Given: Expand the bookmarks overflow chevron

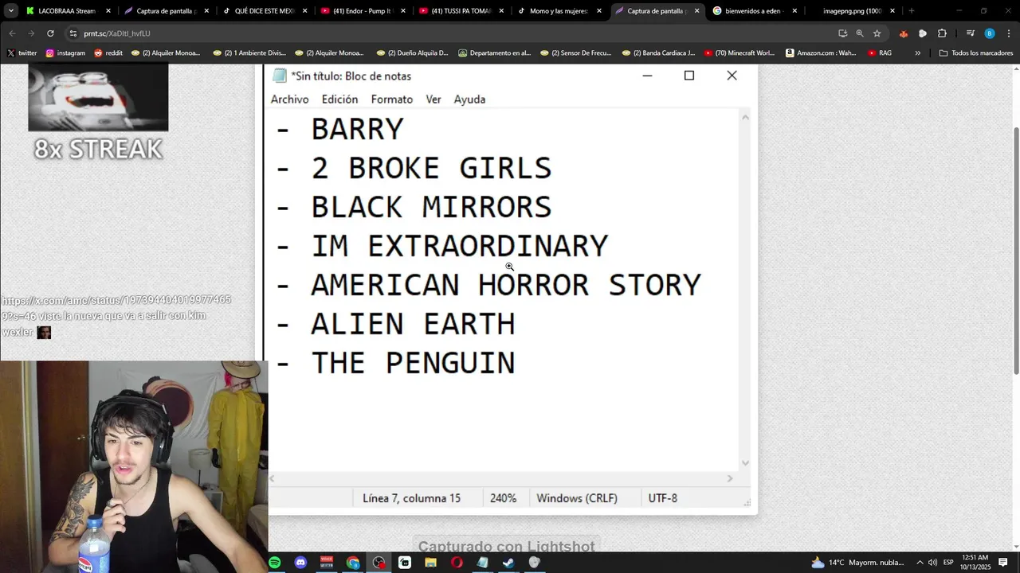Looking at the screenshot, I should point(917,53).
